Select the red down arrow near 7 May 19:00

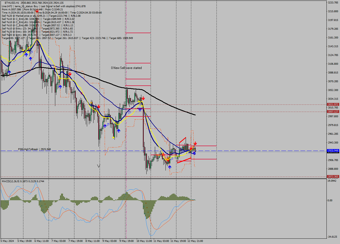[70, 74]
